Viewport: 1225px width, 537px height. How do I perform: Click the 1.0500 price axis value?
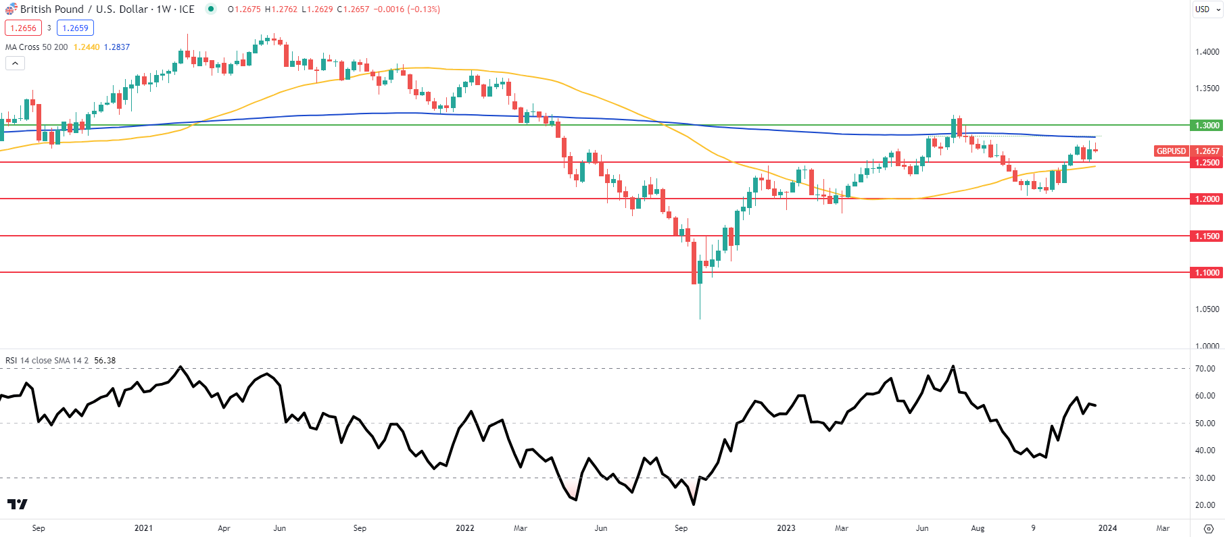pos(1207,309)
